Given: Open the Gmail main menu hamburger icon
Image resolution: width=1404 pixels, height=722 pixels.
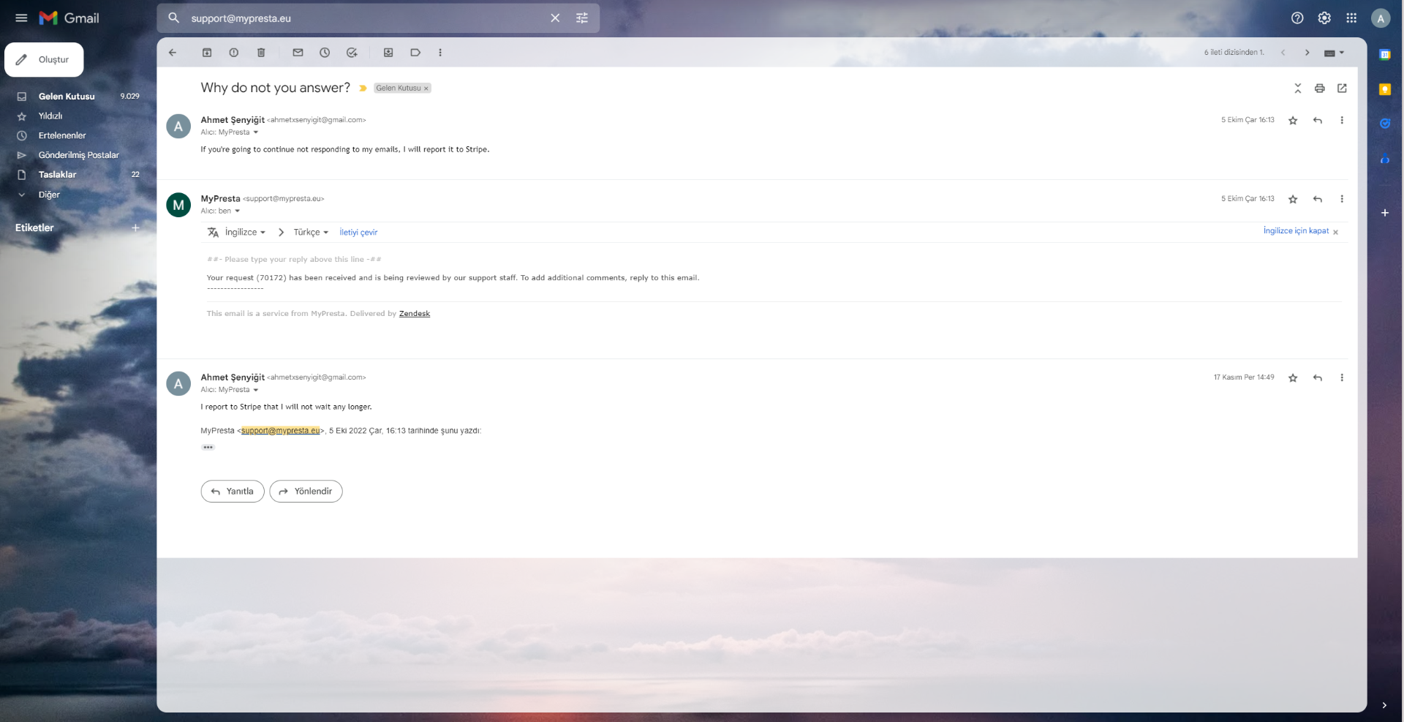Looking at the screenshot, I should point(21,18).
